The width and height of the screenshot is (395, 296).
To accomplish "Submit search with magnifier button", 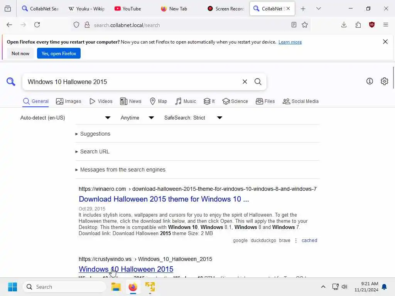I will (258, 82).
